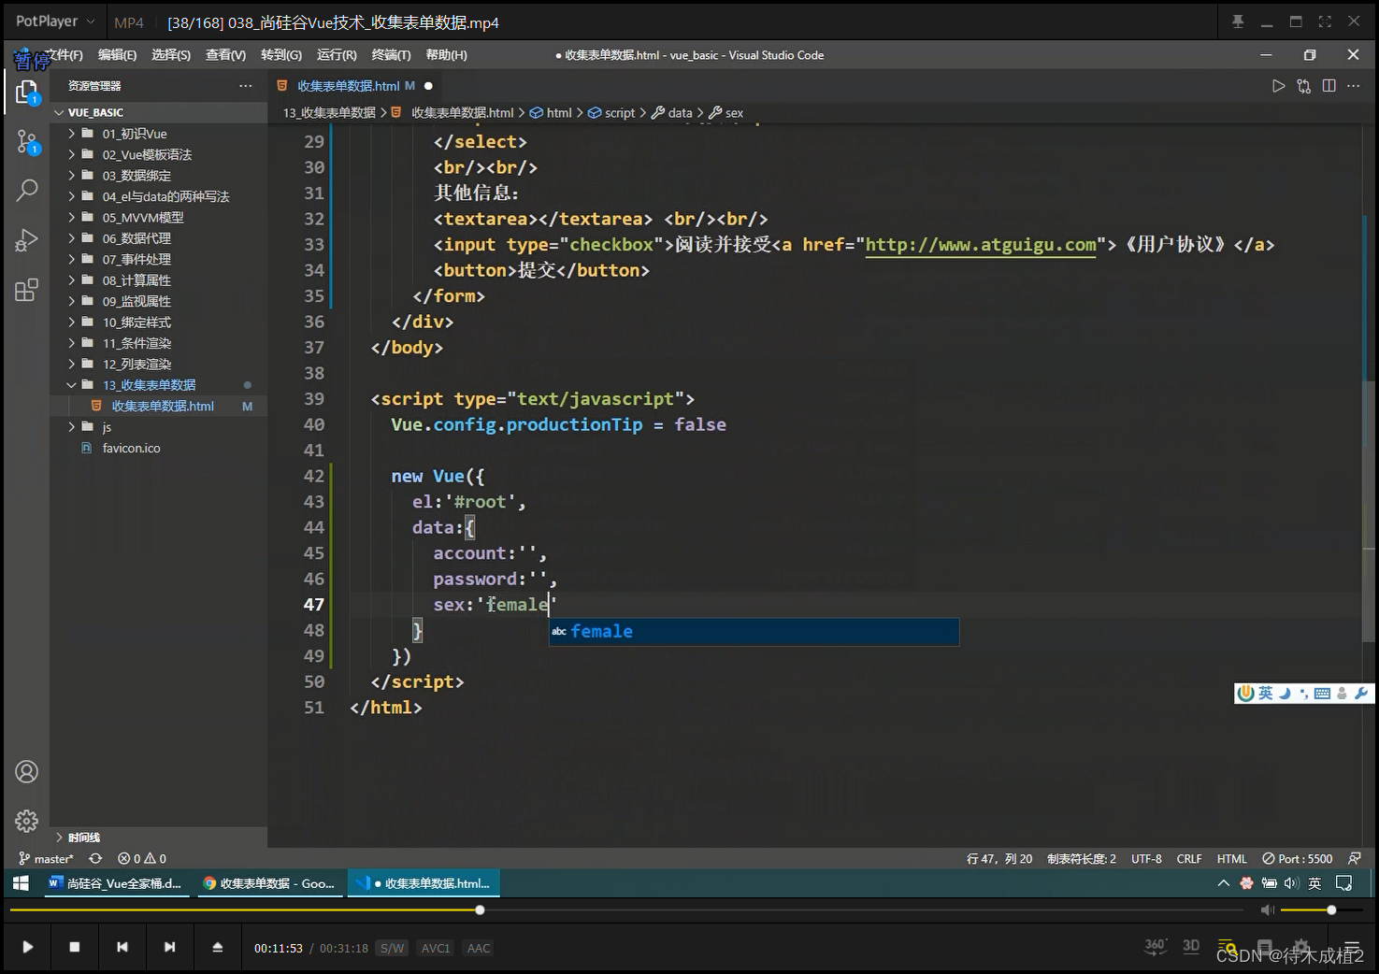Open Explorer panel ellipsis menu
This screenshot has width=1379, height=974.
[245, 86]
